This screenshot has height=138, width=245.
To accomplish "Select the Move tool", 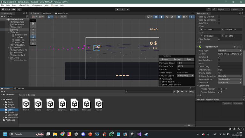I will [x=33, y=27].
